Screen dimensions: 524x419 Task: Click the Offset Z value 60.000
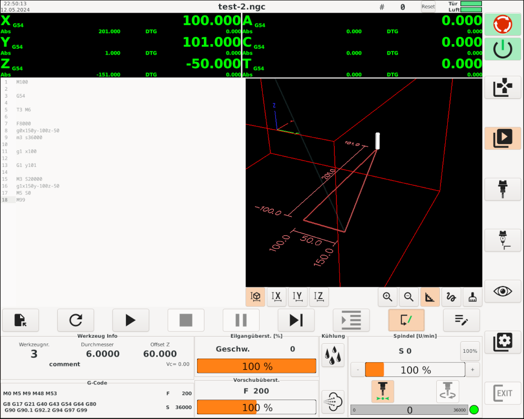[x=160, y=354]
